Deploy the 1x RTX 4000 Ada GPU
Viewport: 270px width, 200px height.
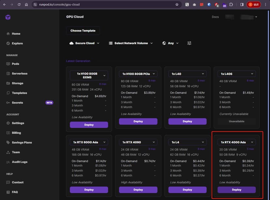pyautogui.click(x=236, y=190)
